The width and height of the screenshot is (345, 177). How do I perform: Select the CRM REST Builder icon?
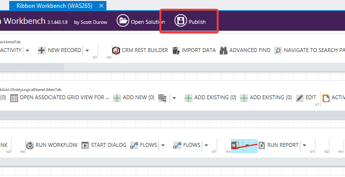[x=116, y=51]
